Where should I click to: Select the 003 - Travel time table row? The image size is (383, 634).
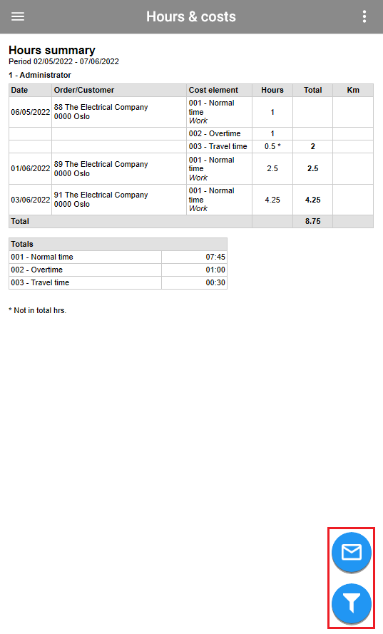click(x=191, y=146)
